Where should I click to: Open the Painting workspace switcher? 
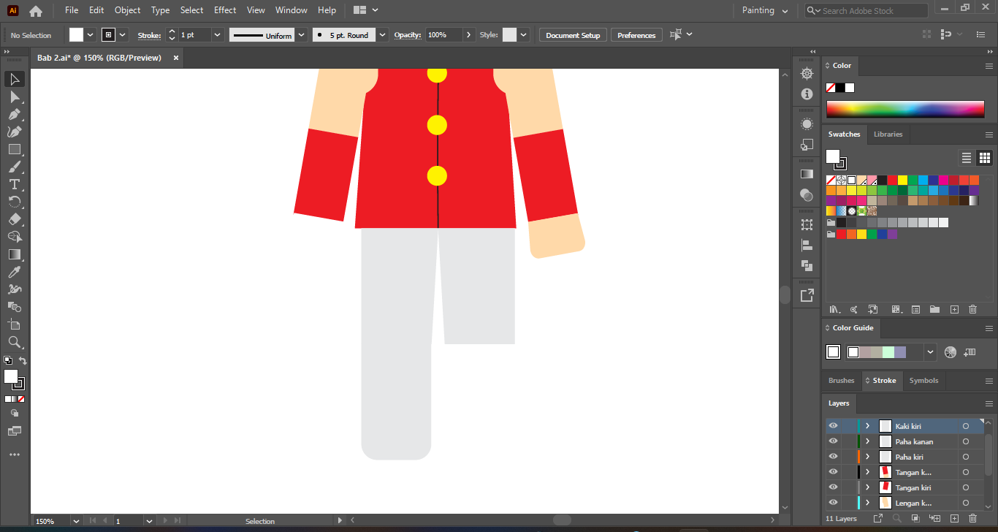[764, 11]
